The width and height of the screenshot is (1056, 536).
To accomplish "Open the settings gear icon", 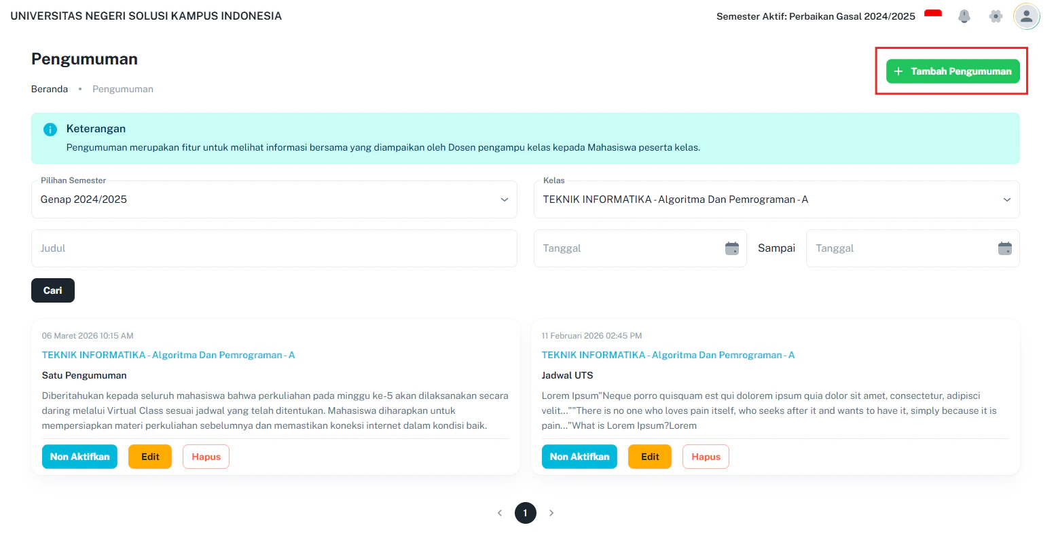I will 996,16.
